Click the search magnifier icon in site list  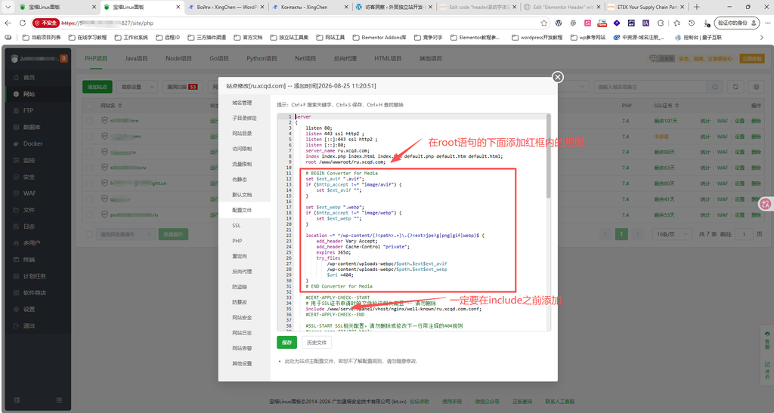pyautogui.click(x=715, y=87)
